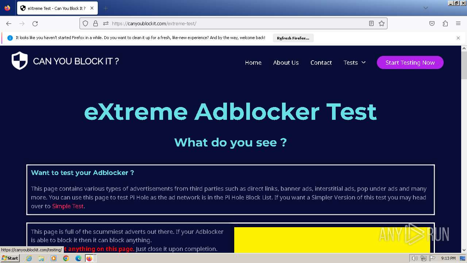Expand the list all tabs chevron
This screenshot has width=467, height=263.
pos(425,8)
